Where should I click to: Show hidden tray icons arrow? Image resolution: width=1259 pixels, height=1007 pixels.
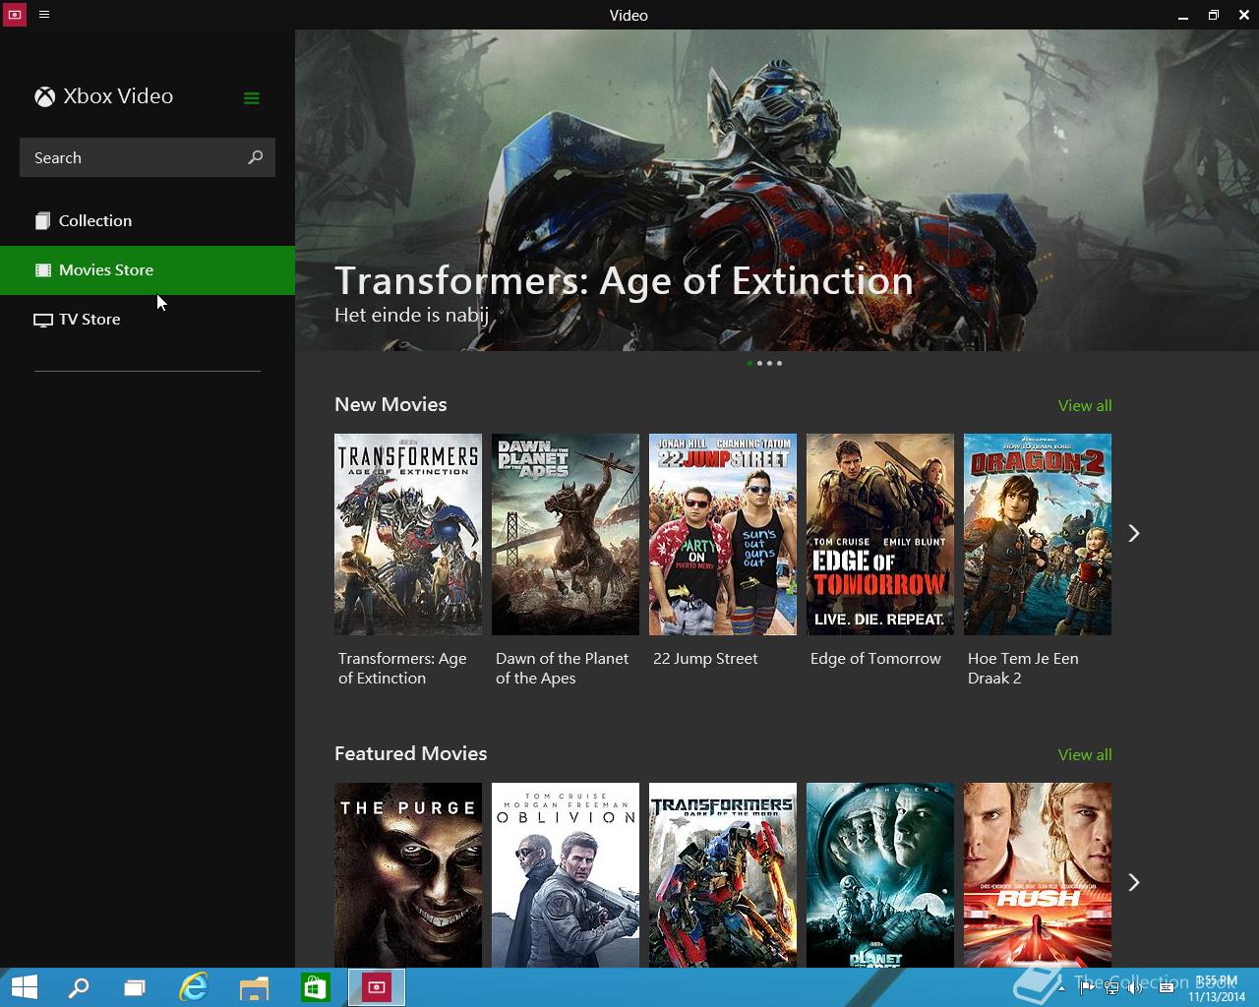point(1061,988)
